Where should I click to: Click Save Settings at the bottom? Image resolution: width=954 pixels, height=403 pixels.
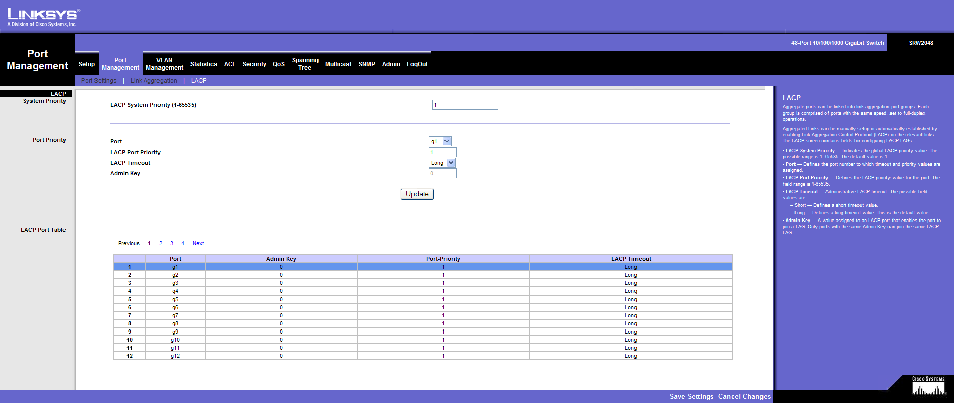(691, 396)
